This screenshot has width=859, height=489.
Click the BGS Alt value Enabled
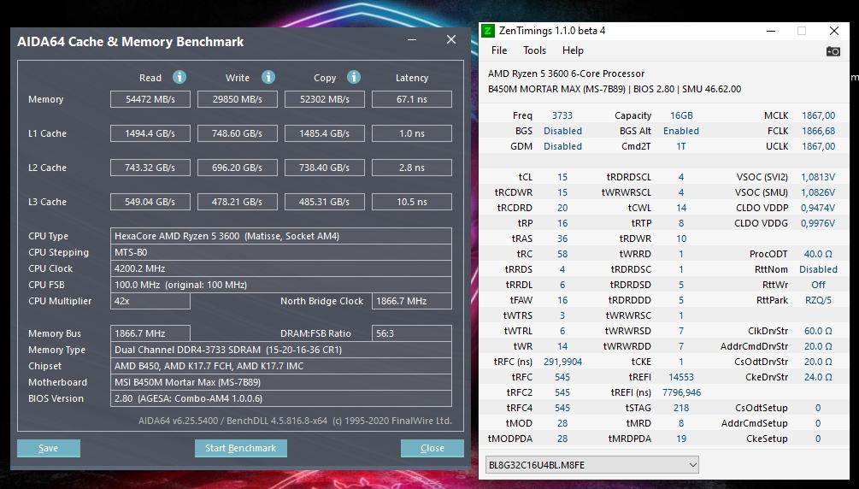coord(681,131)
